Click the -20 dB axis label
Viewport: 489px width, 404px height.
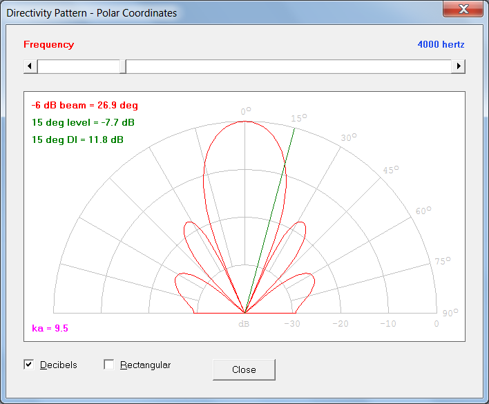tap(341, 324)
